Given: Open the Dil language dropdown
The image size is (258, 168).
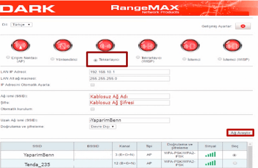Looking at the screenshot, I should pos(21,25).
